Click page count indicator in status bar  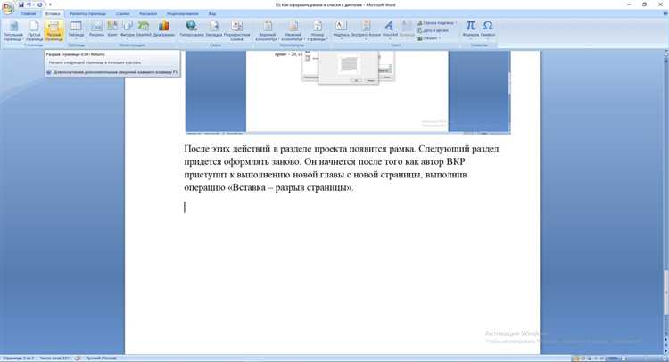coord(18,358)
